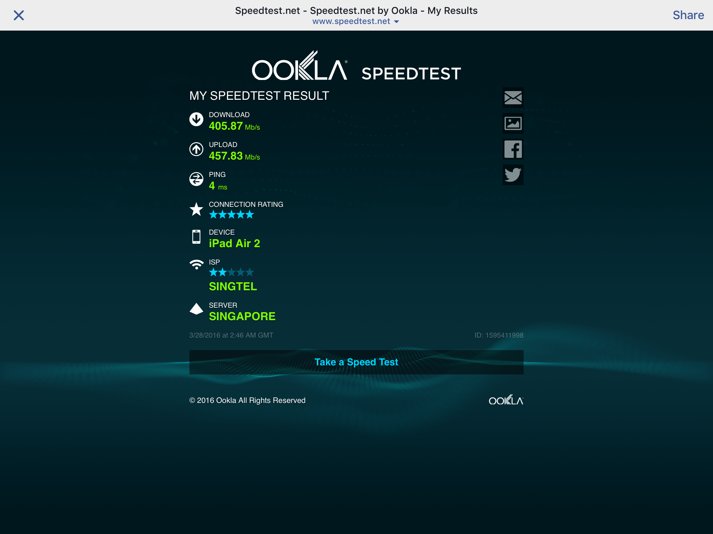
Task: Click the small Ookla footer logo
Action: (x=506, y=400)
